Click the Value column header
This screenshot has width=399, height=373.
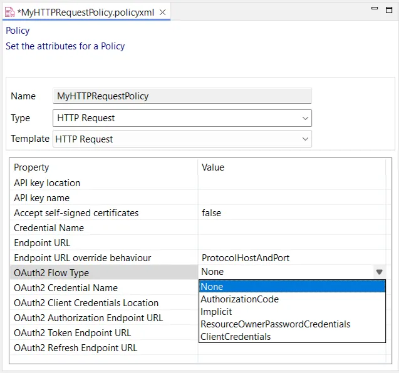click(292, 167)
